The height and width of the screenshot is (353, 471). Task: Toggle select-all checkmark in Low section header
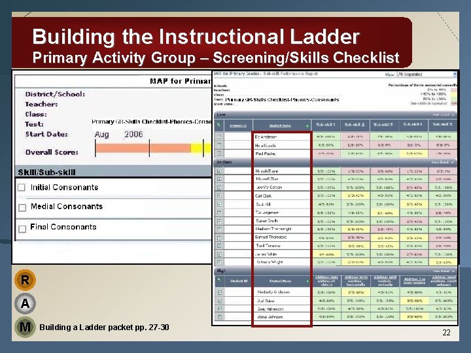[x=218, y=125]
